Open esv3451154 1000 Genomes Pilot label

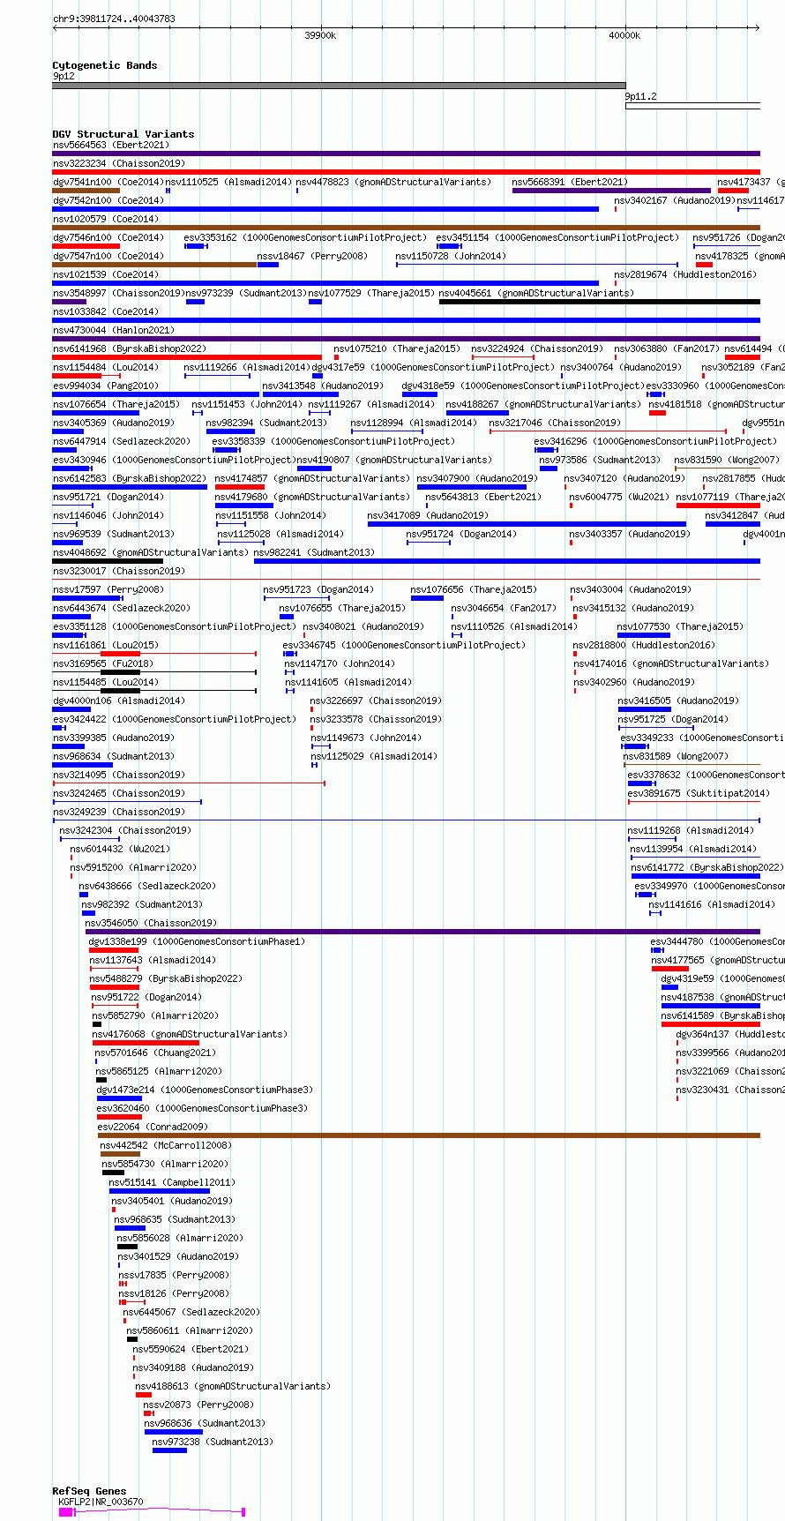coord(558,237)
